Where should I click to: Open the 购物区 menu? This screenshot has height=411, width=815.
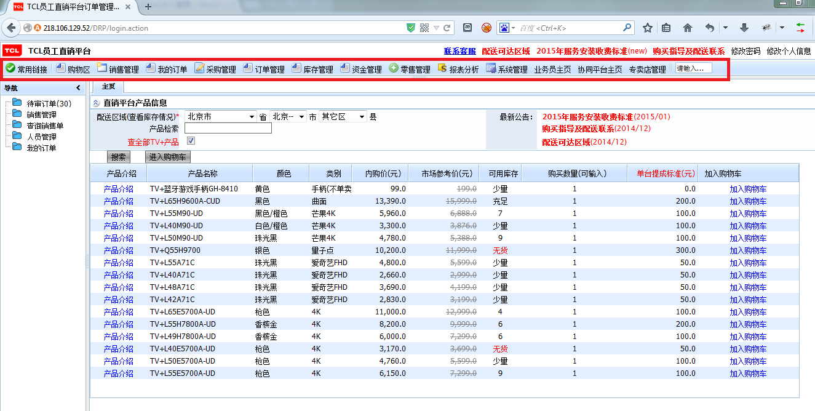coord(73,69)
